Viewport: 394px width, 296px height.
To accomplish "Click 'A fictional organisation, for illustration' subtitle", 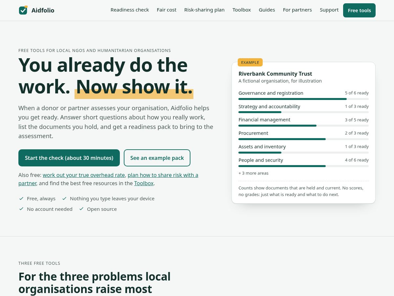I will [280, 81].
